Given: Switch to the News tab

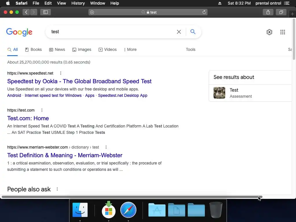Looking at the screenshot, I should coord(57,49).
